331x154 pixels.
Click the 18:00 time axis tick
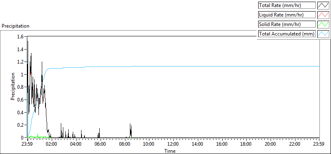click(x=246, y=145)
